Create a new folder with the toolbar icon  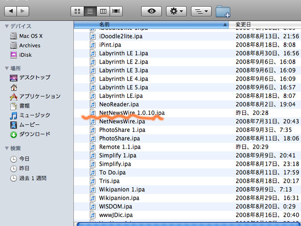223,11
